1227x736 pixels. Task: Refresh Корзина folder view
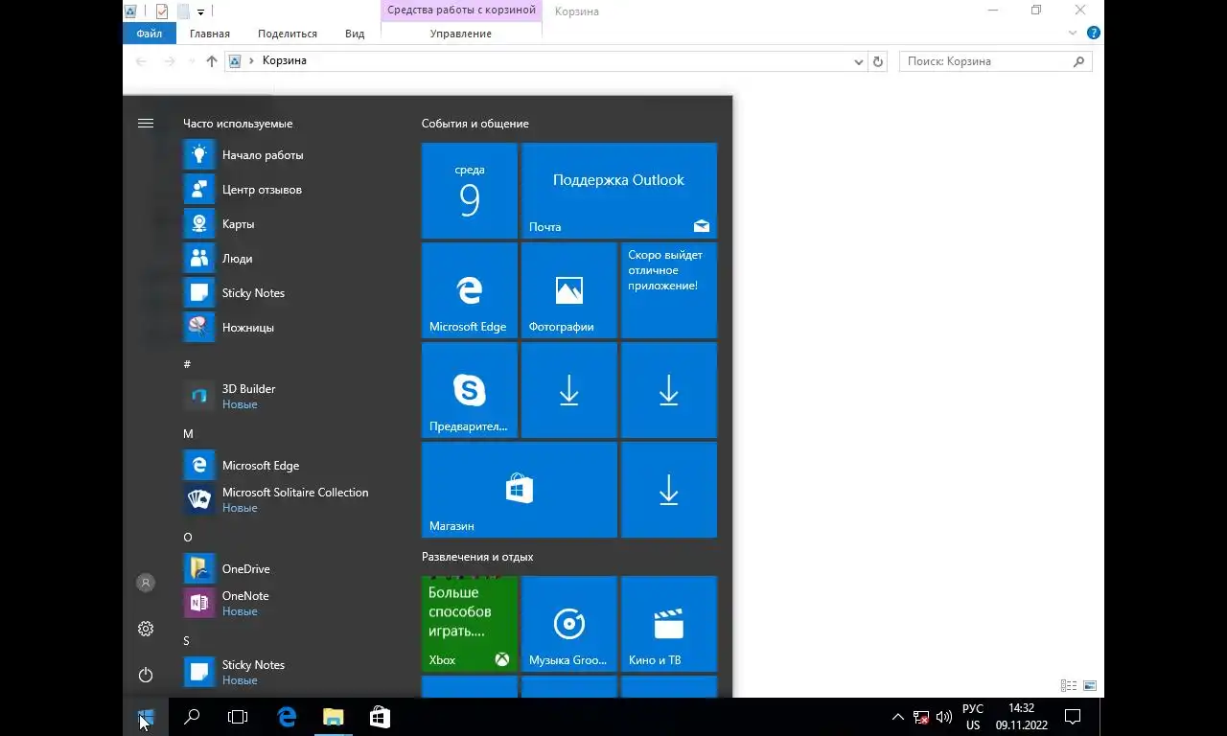coord(878,61)
